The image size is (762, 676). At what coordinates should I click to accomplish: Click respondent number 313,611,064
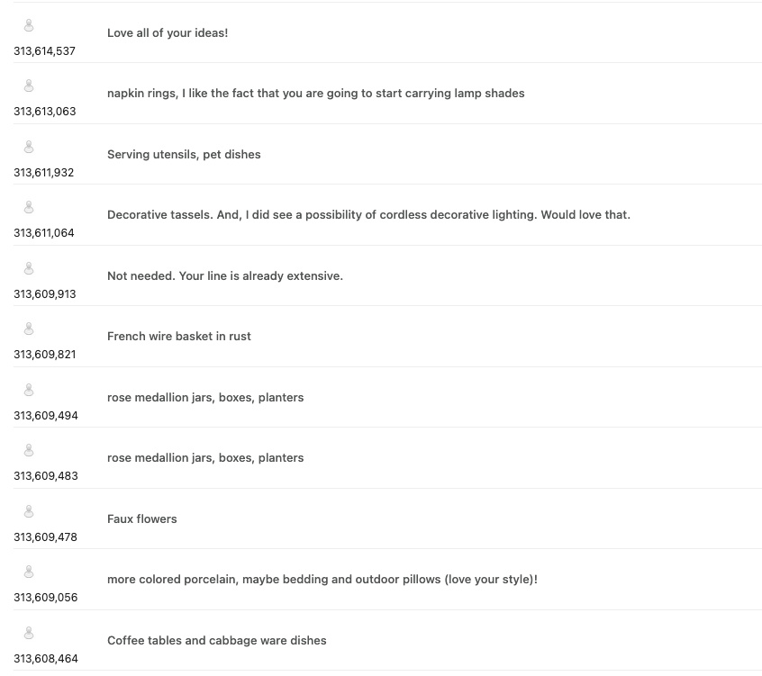click(x=44, y=233)
